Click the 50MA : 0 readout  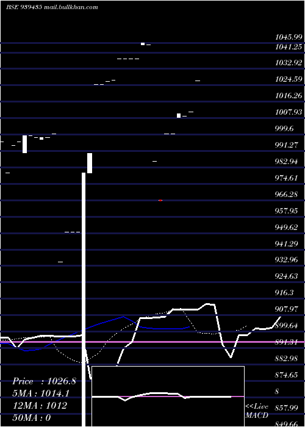[32, 418]
